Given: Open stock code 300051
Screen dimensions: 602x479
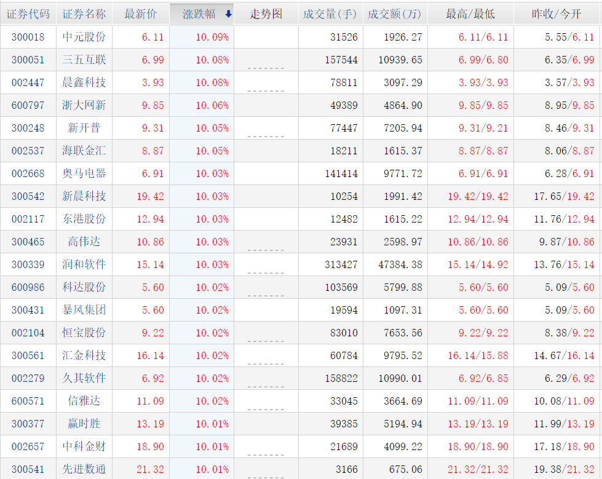Looking at the screenshot, I should (28, 60).
